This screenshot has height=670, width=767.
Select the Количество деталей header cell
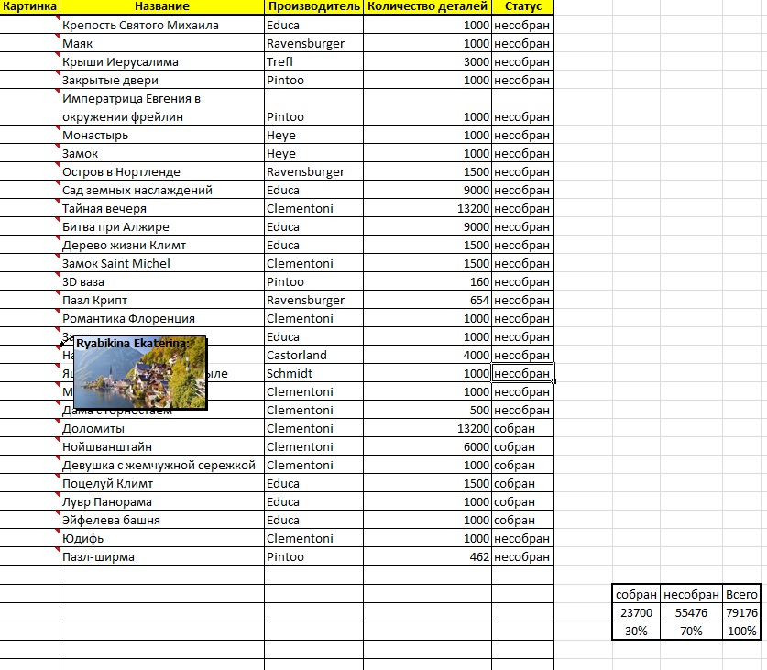427,6
